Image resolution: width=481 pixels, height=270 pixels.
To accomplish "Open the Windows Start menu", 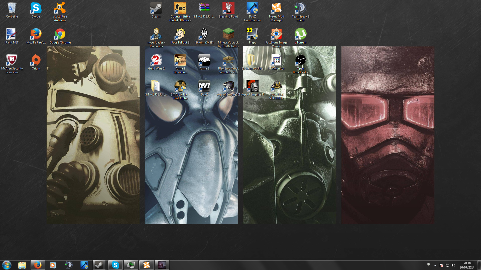I will coord(7,265).
